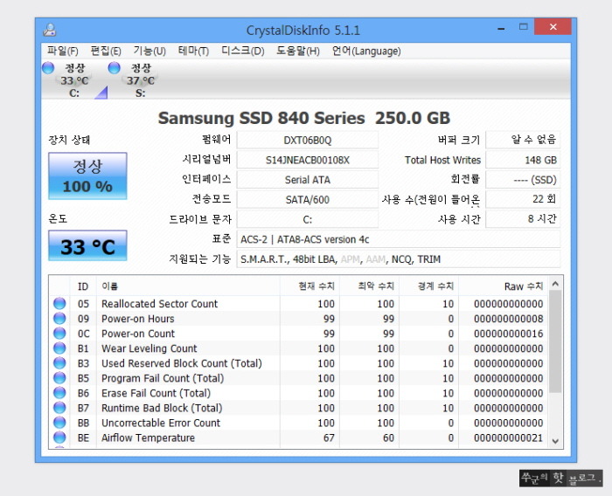Click the 이름 column header
The width and height of the screenshot is (612, 496).
click(x=188, y=286)
